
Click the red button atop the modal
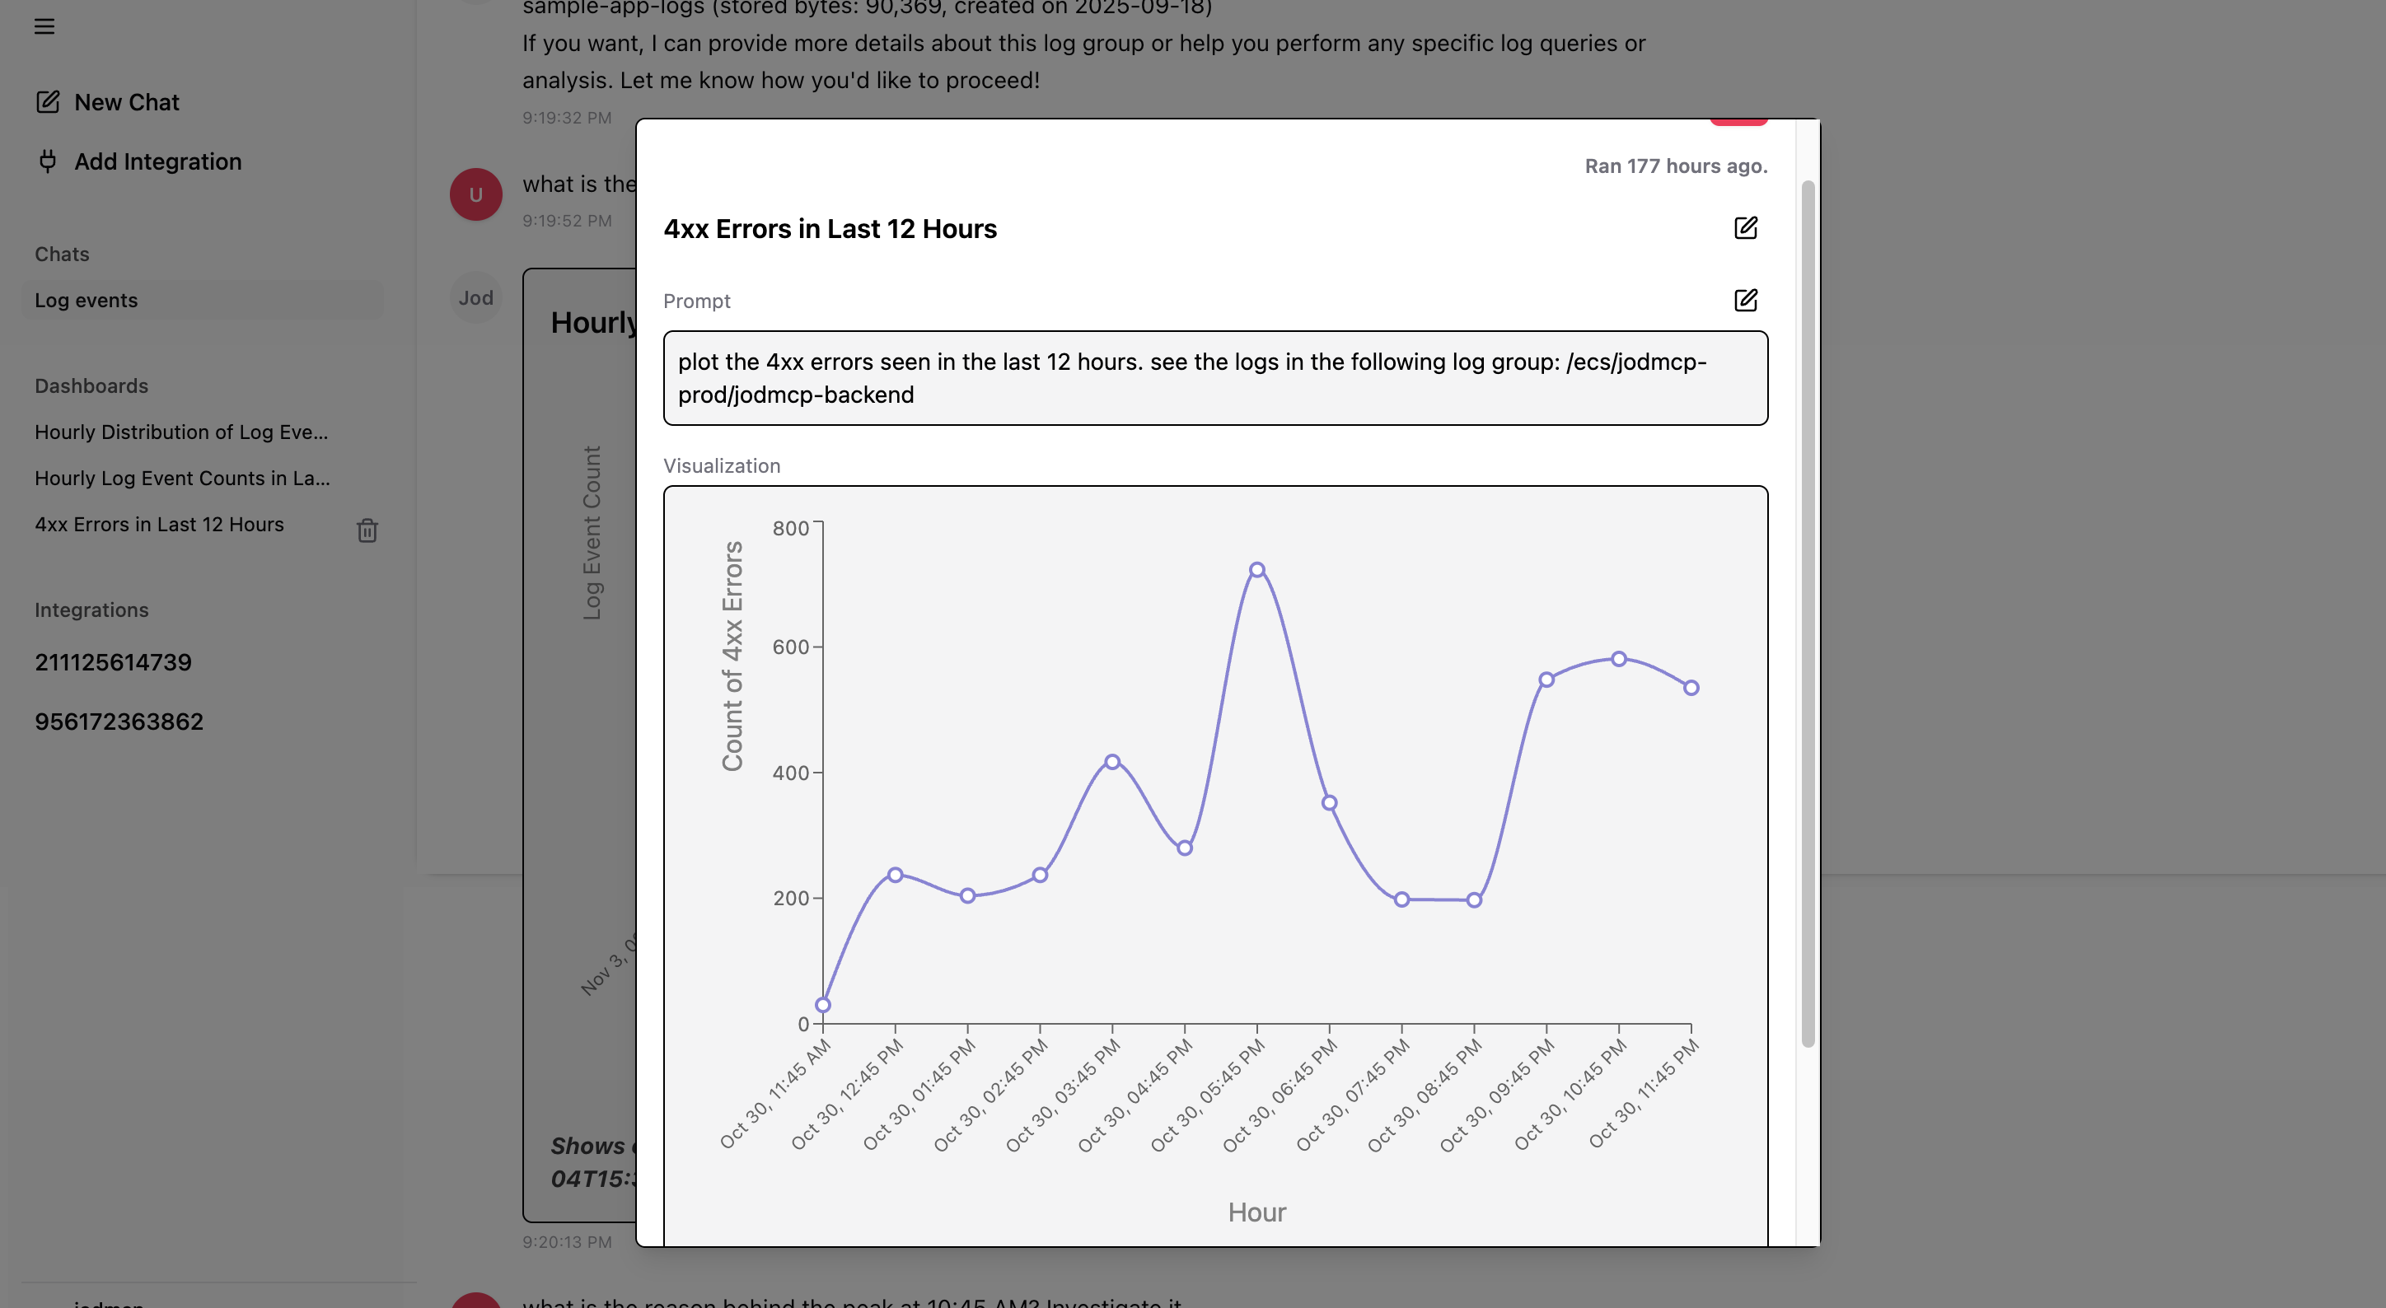pos(1739,120)
